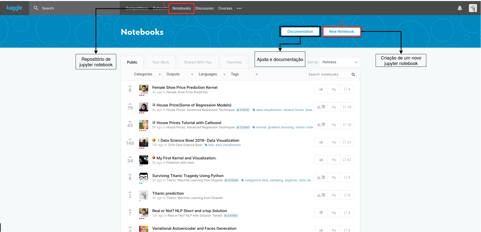Open the 2019 Data Science Bowl competition link
Screen dimensions: 481x232
click(x=185, y=145)
